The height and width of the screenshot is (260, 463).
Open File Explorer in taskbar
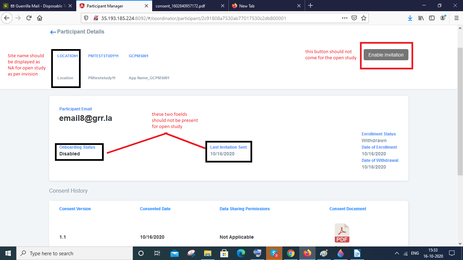[x=208, y=253]
